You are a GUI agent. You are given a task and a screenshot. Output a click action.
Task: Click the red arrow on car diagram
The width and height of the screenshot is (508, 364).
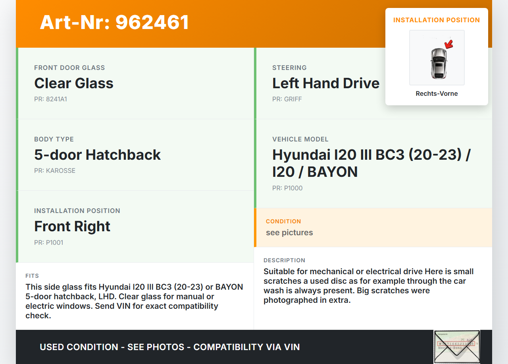[449, 44]
